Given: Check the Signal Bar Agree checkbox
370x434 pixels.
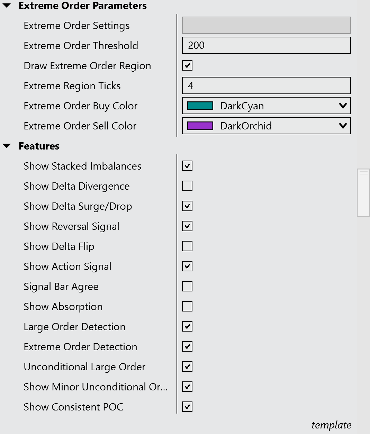Looking at the screenshot, I should [187, 286].
